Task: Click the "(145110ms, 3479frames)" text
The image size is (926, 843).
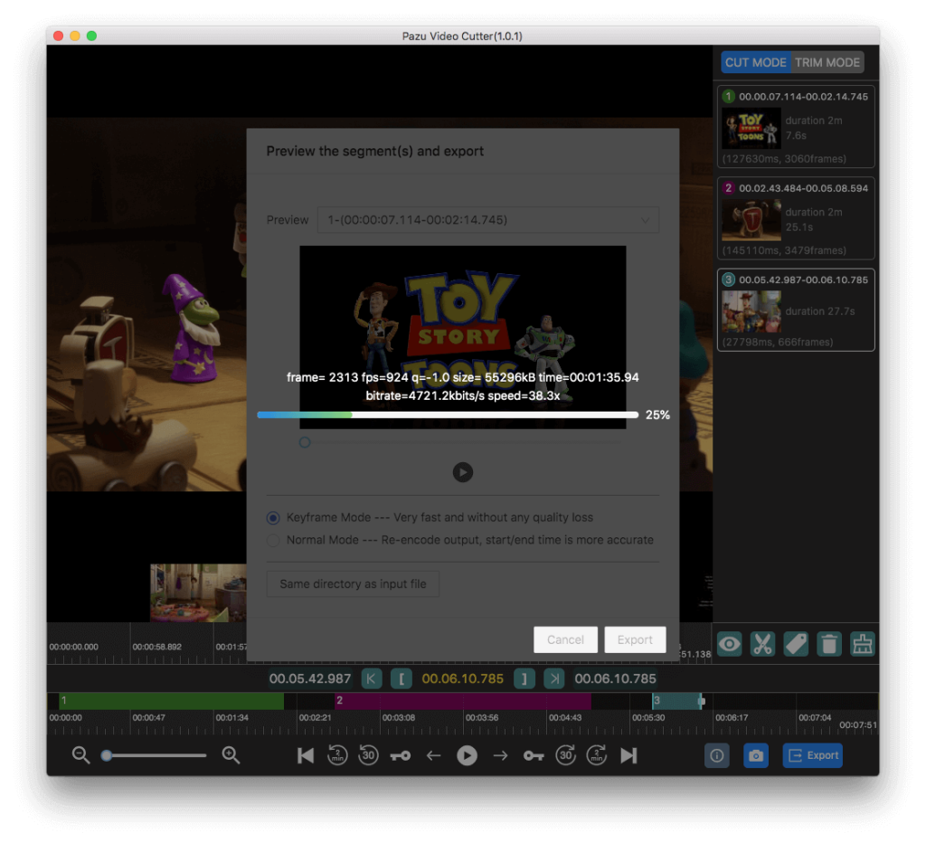Action: click(x=784, y=251)
